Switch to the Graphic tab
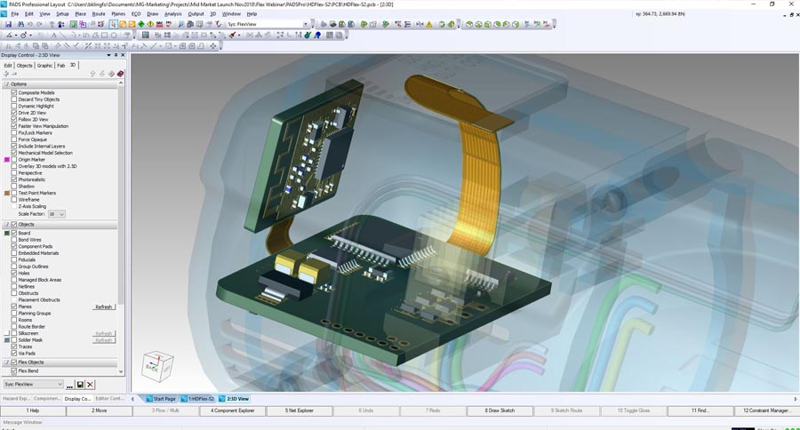The height and width of the screenshot is (430, 800). [44, 65]
